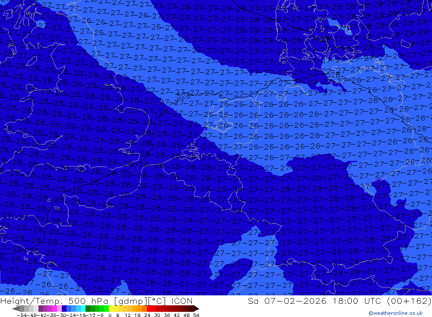This screenshot has width=432, height=317.
Task: Click the dark maroon right arrow end of scale
Action: point(197,308)
